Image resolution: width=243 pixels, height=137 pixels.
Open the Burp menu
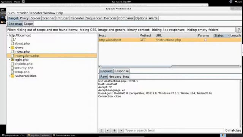11,13
